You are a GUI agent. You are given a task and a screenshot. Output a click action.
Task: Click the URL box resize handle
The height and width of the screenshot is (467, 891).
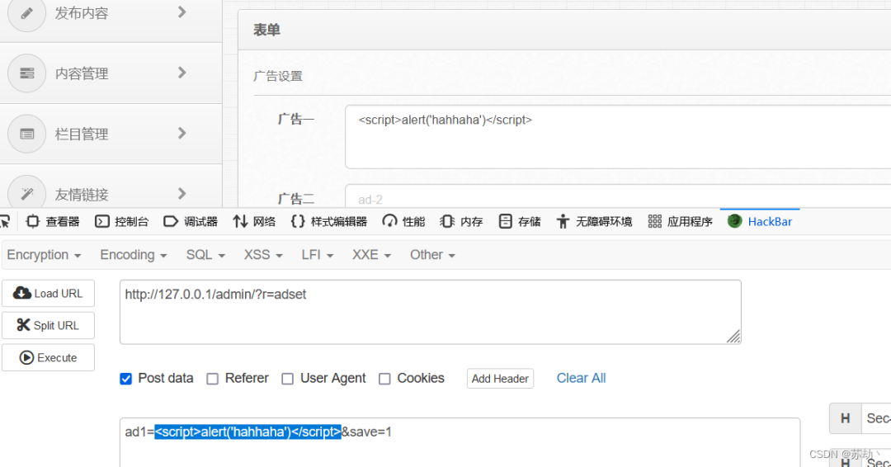coord(733,337)
